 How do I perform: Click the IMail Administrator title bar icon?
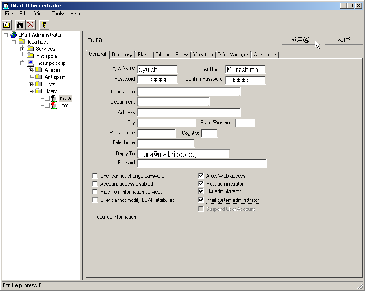coord(6,6)
